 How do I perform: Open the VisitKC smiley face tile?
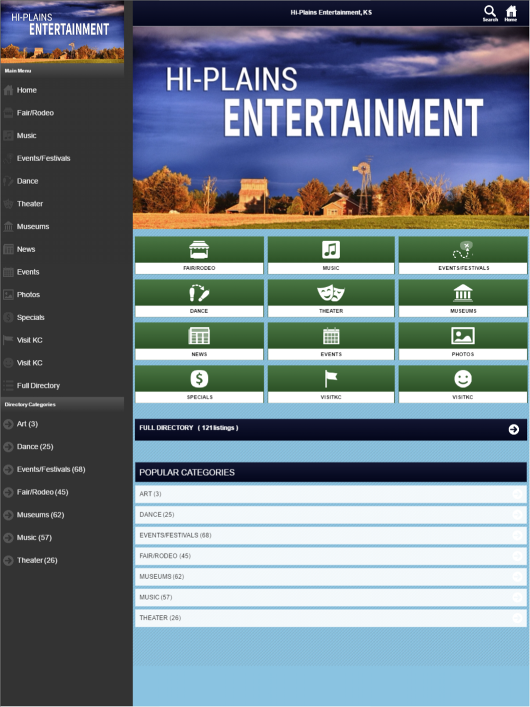pyautogui.click(x=463, y=385)
